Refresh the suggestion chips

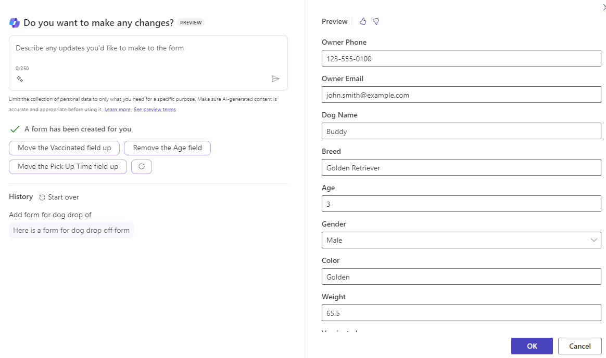coord(142,166)
